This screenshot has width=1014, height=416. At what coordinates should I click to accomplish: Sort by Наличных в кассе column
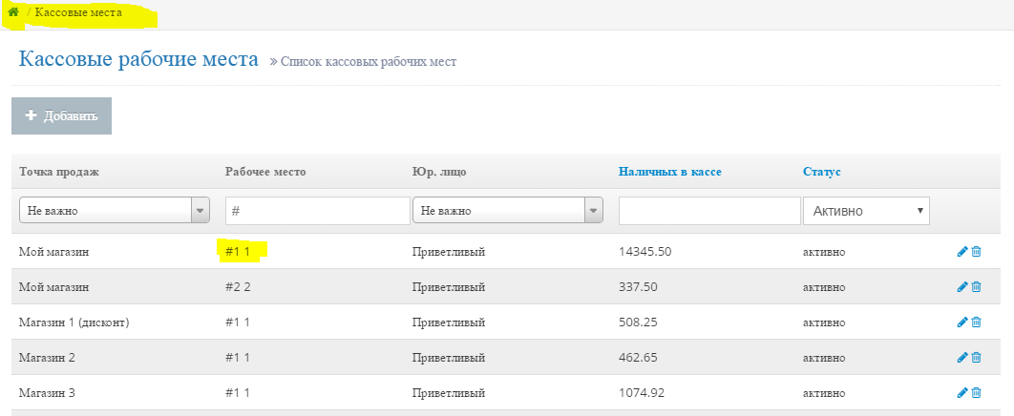[x=669, y=172]
